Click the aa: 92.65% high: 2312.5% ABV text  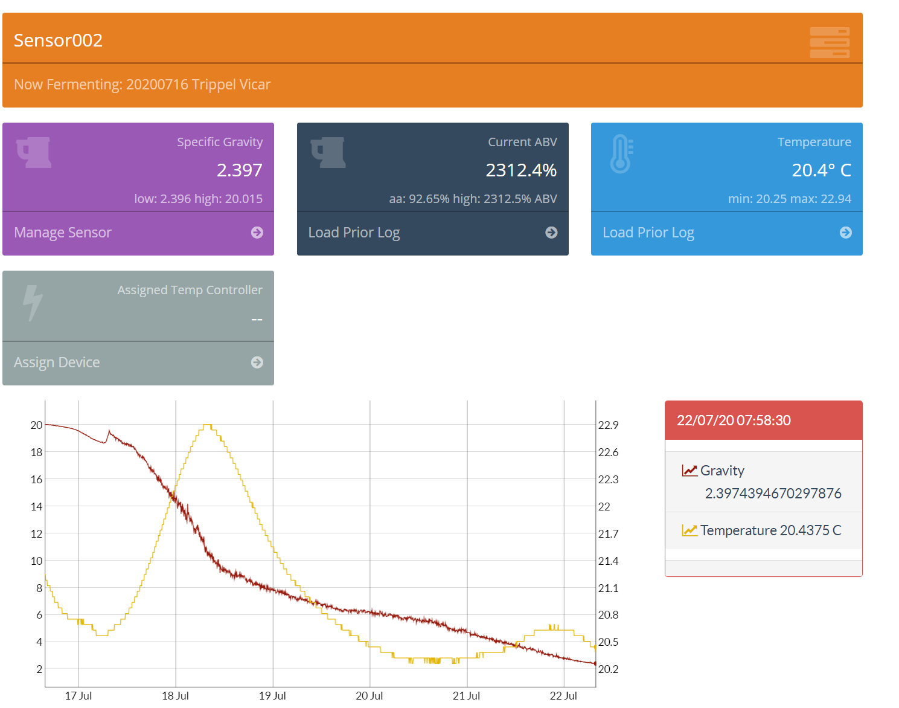pyautogui.click(x=473, y=199)
